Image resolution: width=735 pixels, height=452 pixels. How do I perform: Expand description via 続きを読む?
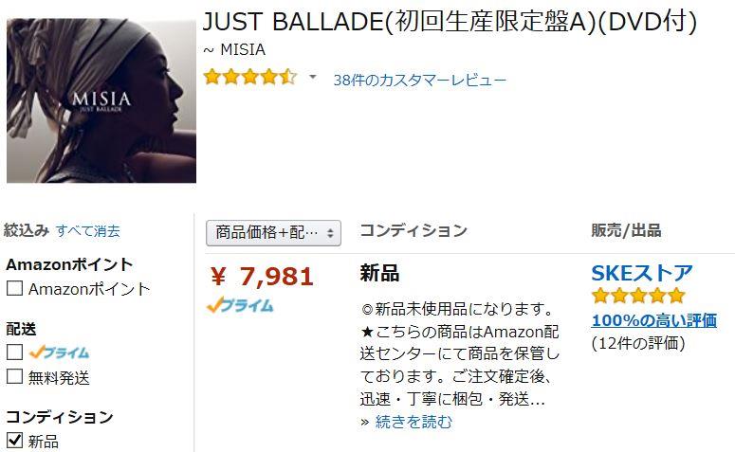[413, 422]
